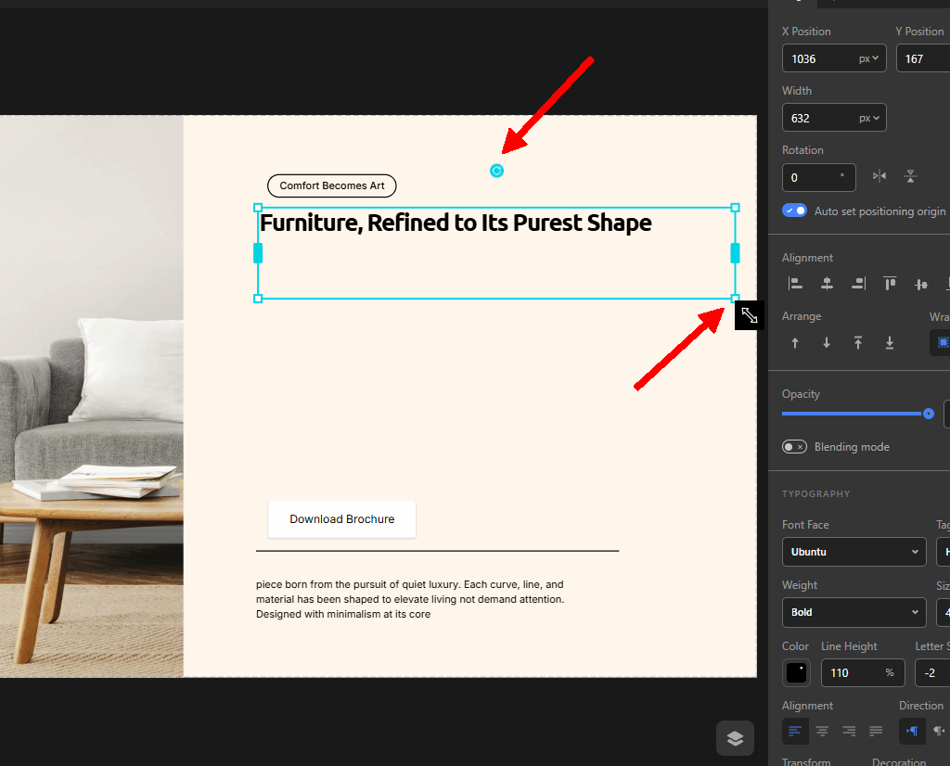
Task: Click the flip horizontal icon
Action: pyautogui.click(x=879, y=176)
